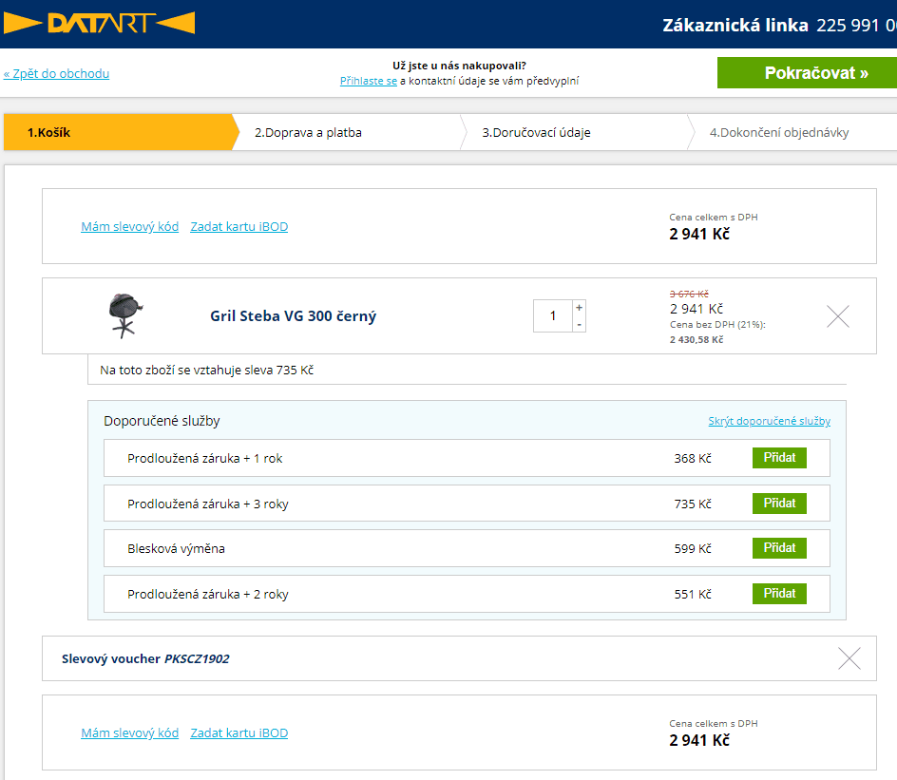Click the bottom total 2 941 Kč
897x780 pixels.
tap(699, 740)
